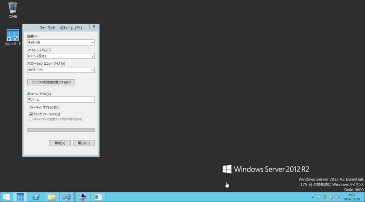This screenshot has width=365, height=202.
Task: Toggle the Quick Format checkbox
Action: (31, 114)
